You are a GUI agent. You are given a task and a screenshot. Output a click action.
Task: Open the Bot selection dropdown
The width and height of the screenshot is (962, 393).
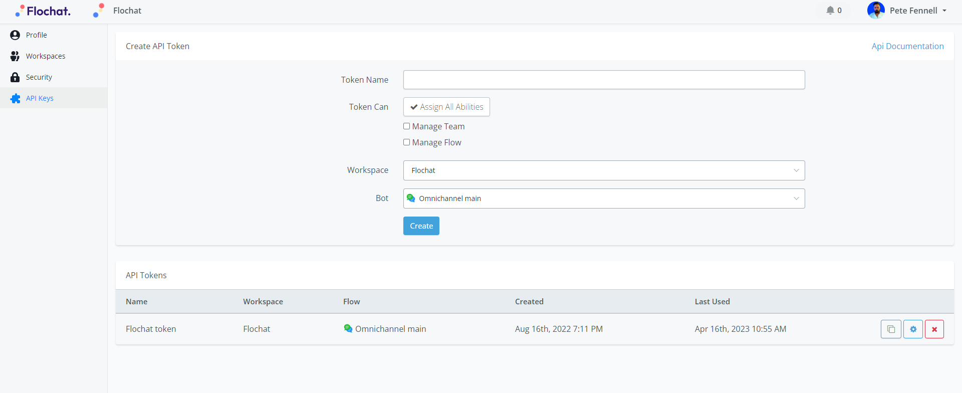pyautogui.click(x=604, y=199)
